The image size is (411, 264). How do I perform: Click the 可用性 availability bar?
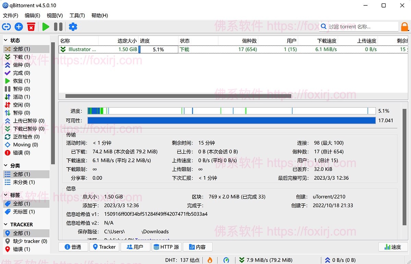pyautogui.click(x=232, y=120)
